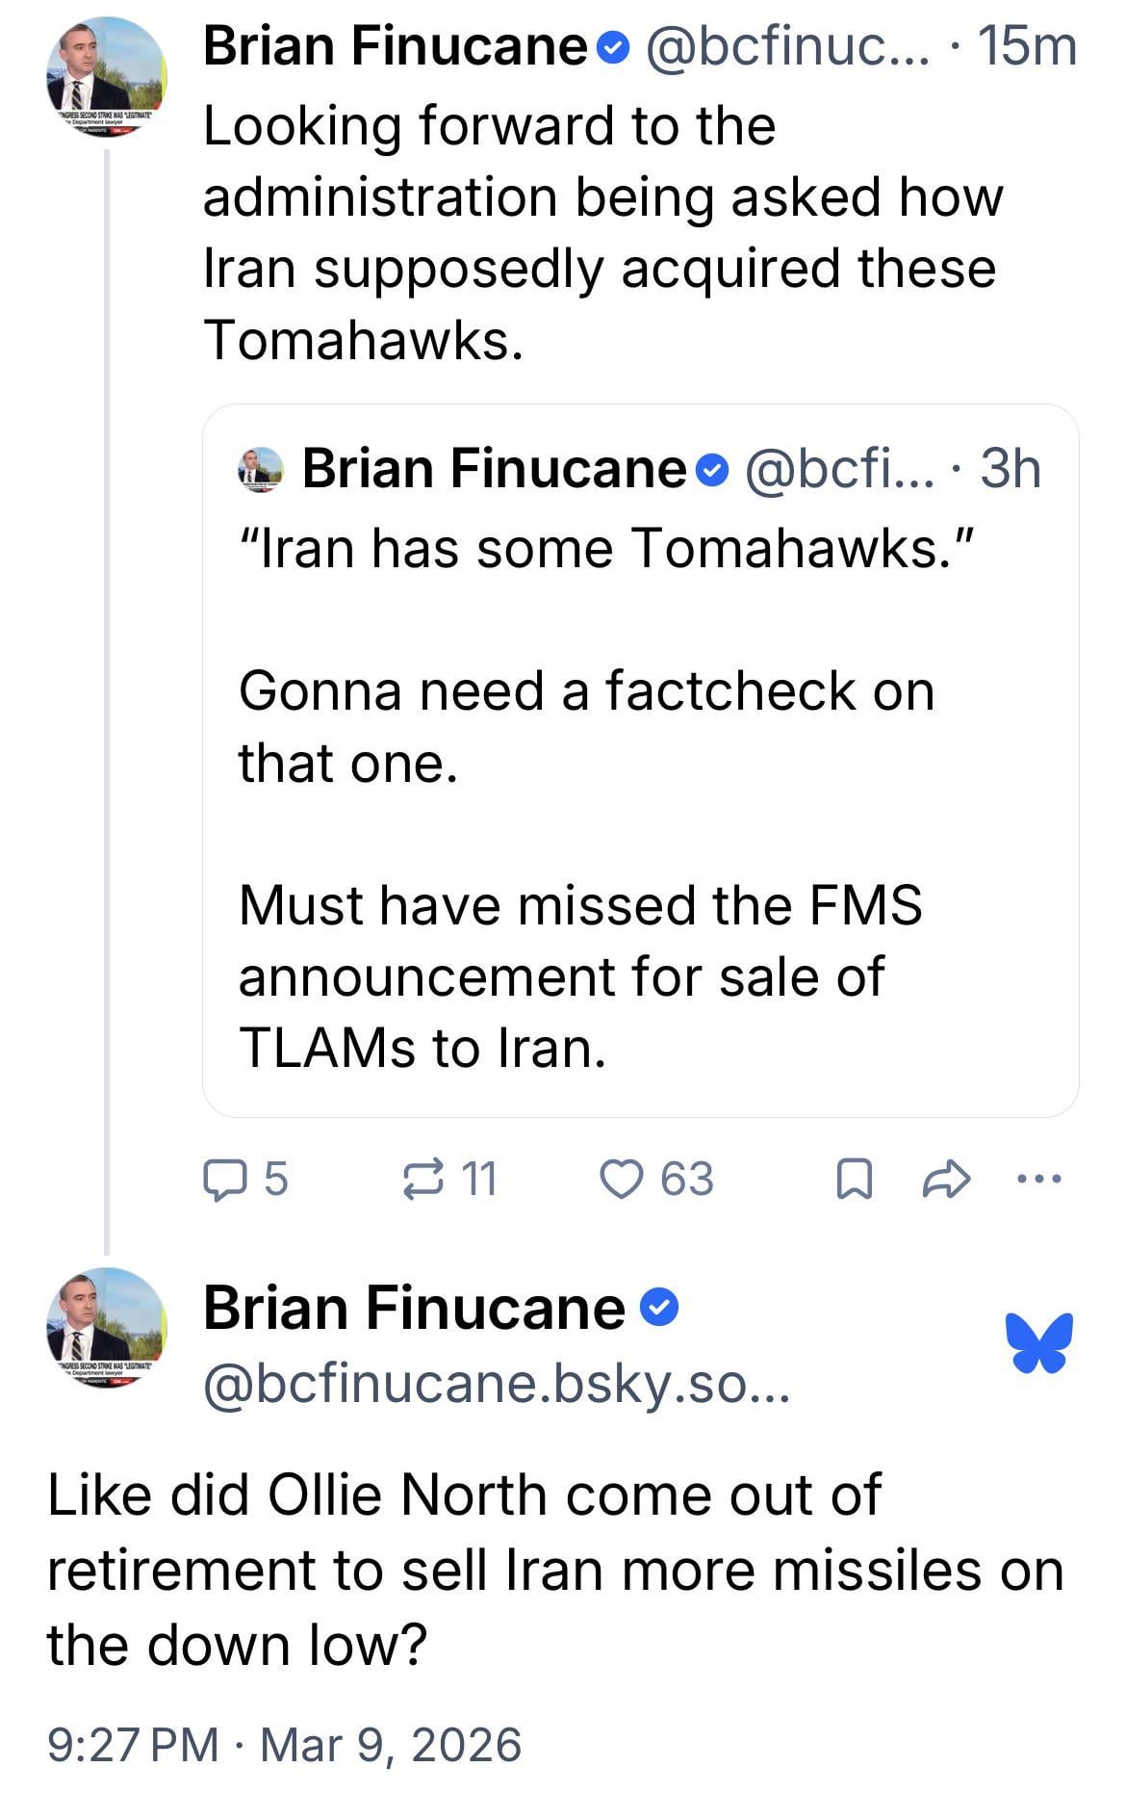
Task: Open avatar next to the Ollie North post
Action: (x=107, y=1327)
